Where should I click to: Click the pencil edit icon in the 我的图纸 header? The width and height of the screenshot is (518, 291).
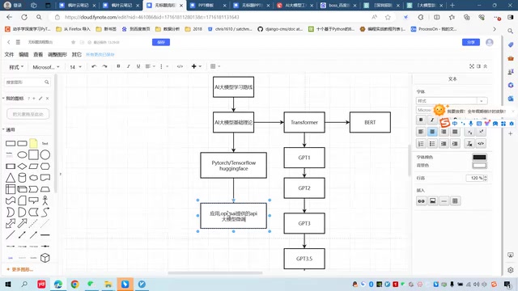pos(40,99)
